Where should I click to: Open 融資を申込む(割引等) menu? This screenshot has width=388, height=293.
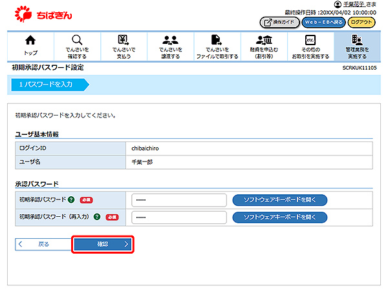point(264,45)
